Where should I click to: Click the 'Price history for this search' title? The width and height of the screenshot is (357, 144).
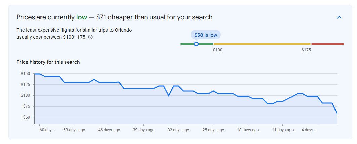point(48,62)
